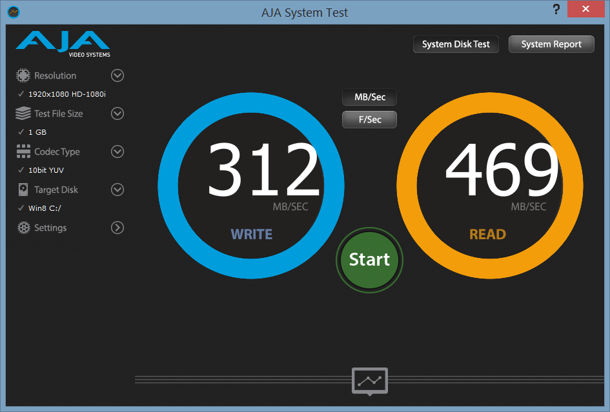Click the Target Disk drive icon
Screen dimensions: 610x412
(x=23, y=190)
